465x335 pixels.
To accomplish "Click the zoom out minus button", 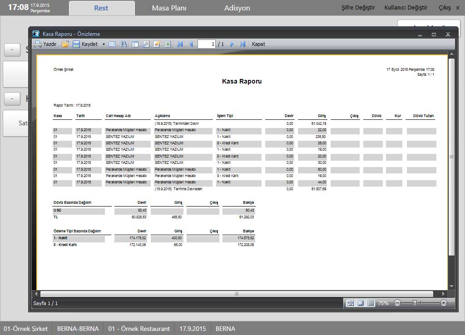I will (x=397, y=303).
